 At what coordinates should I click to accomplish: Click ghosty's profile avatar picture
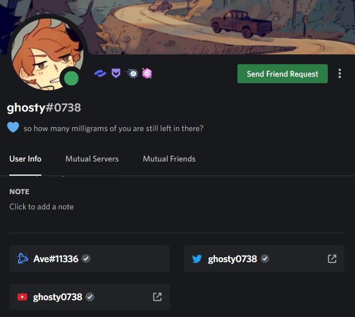tap(47, 54)
